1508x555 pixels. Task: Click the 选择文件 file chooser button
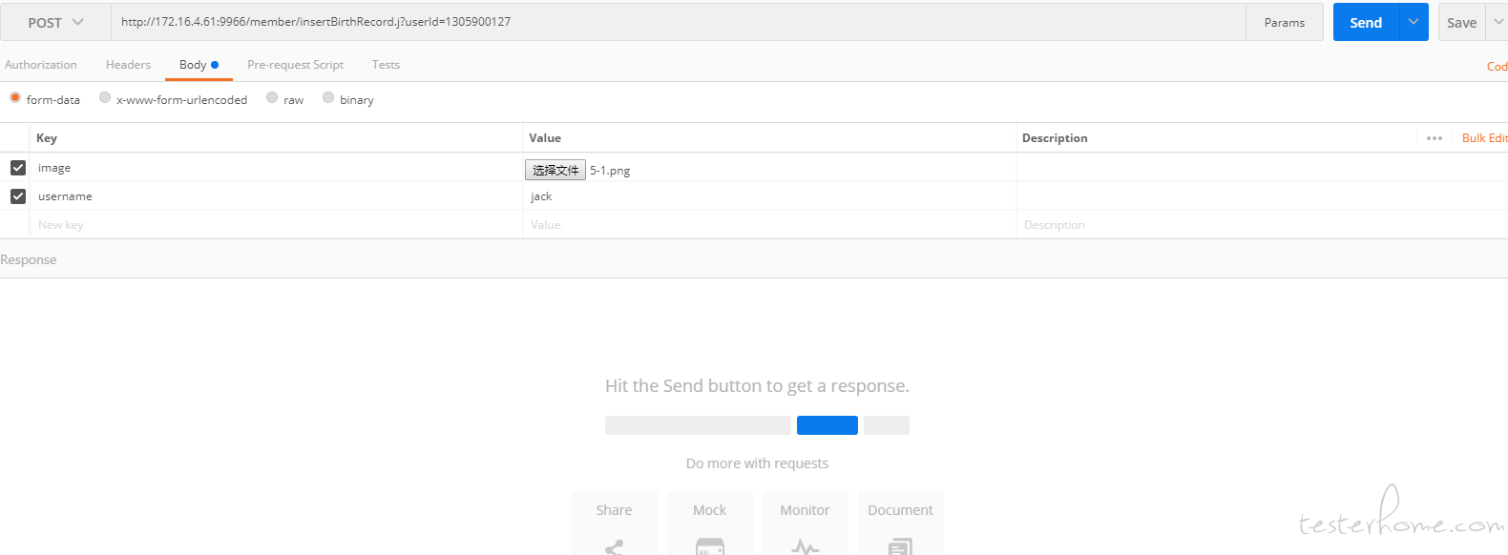(x=555, y=170)
